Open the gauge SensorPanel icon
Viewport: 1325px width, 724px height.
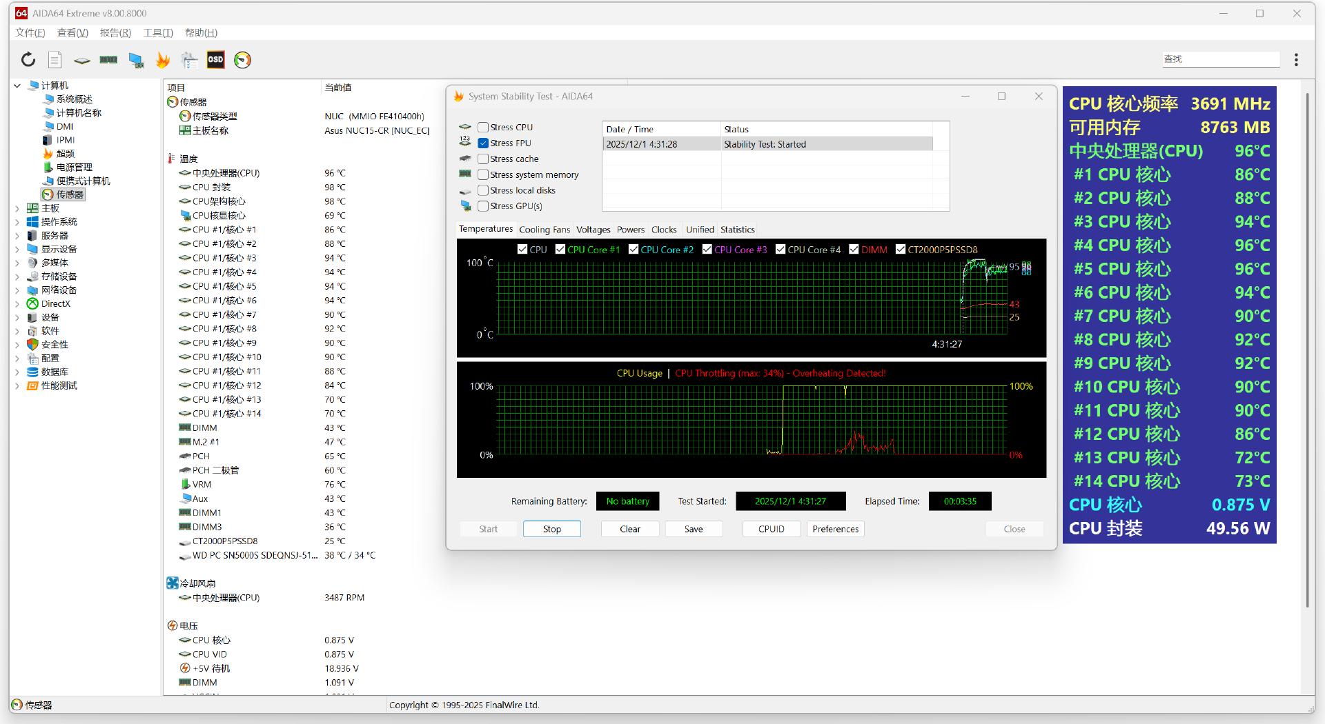click(x=242, y=60)
